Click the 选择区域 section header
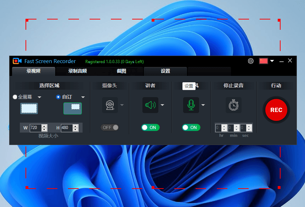Image resolution: width=305 pixels, height=207 pixels. pos(49,85)
